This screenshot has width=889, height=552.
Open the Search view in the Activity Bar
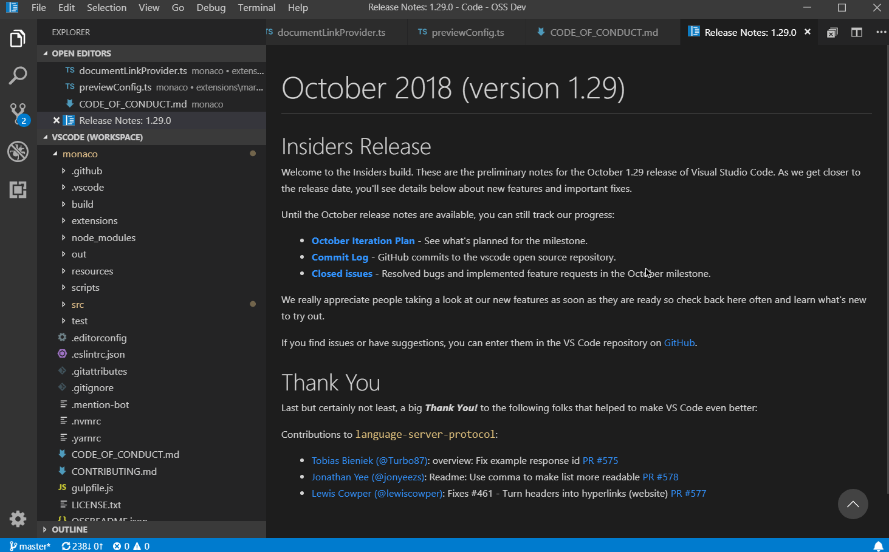(x=18, y=75)
